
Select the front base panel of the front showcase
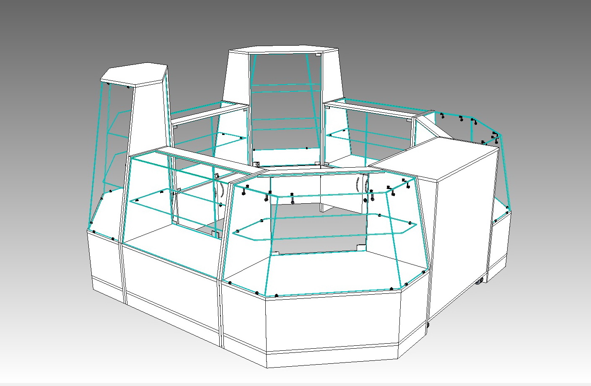(333, 323)
